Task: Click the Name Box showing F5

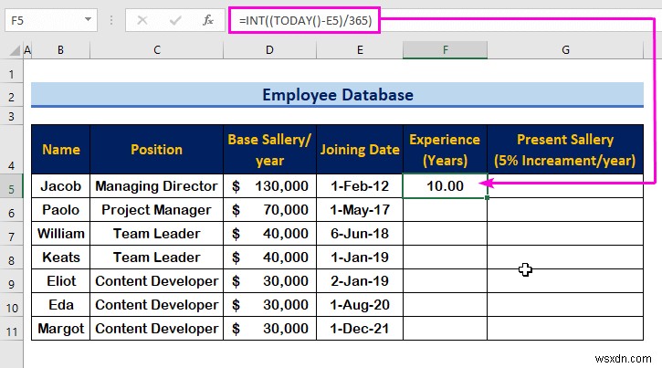Action: [x=51, y=20]
